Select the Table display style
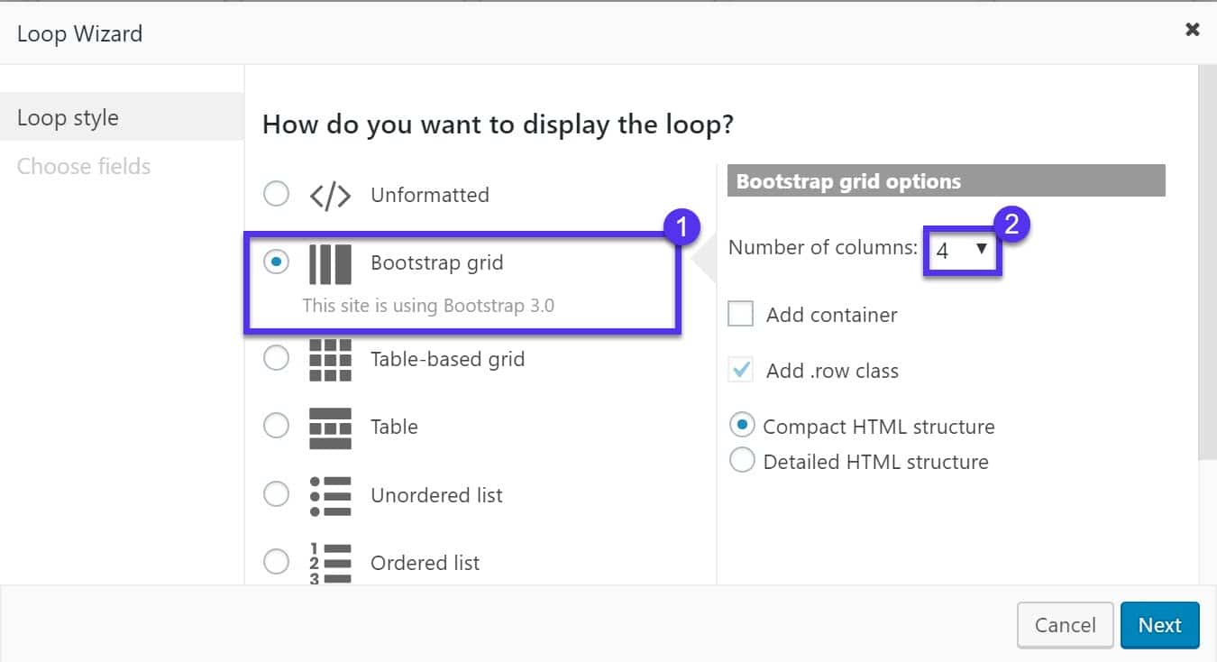The width and height of the screenshot is (1217, 662). [x=276, y=425]
